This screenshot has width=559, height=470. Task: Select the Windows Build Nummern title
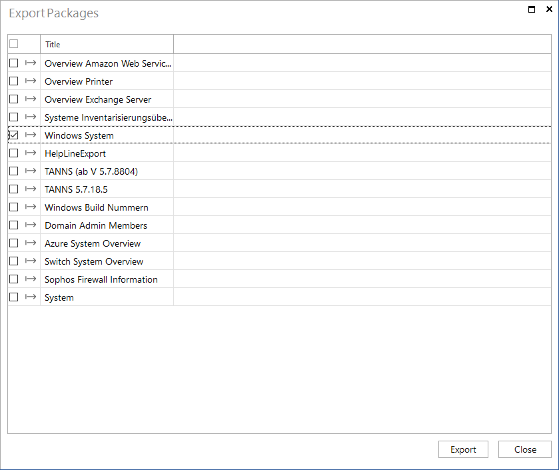(96, 207)
